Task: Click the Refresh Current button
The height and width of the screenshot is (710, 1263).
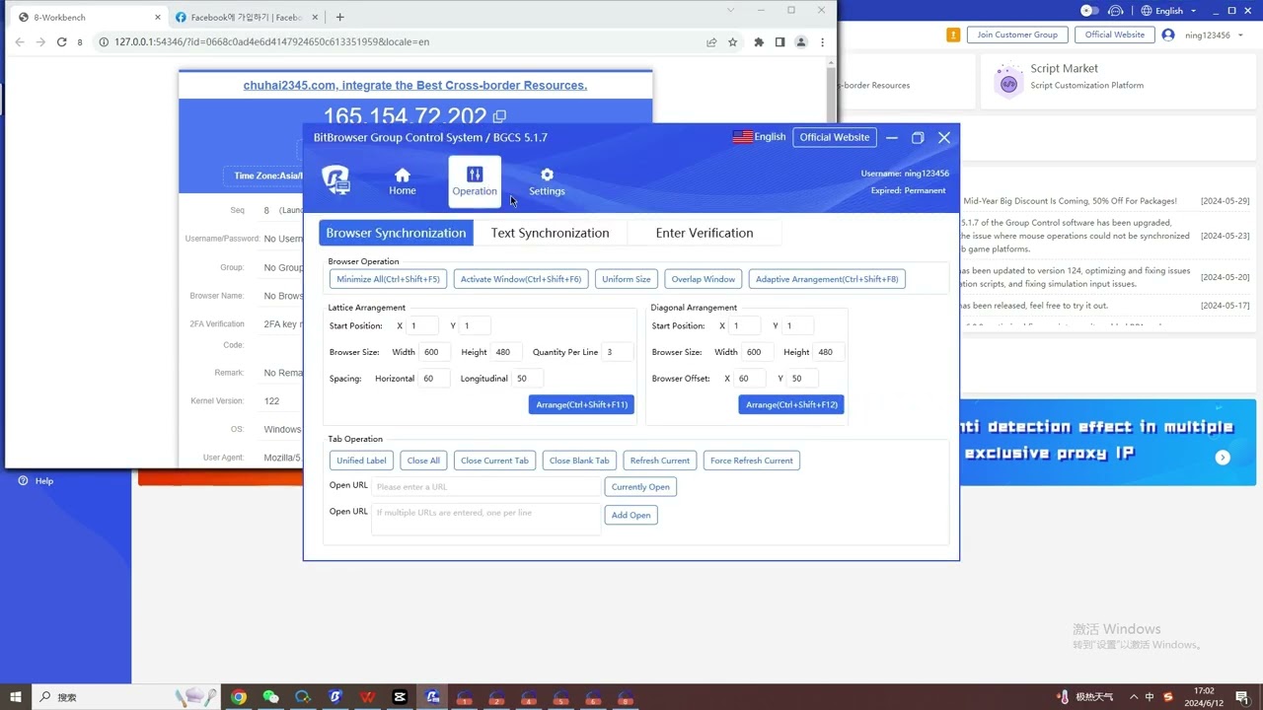Action: (x=660, y=461)
